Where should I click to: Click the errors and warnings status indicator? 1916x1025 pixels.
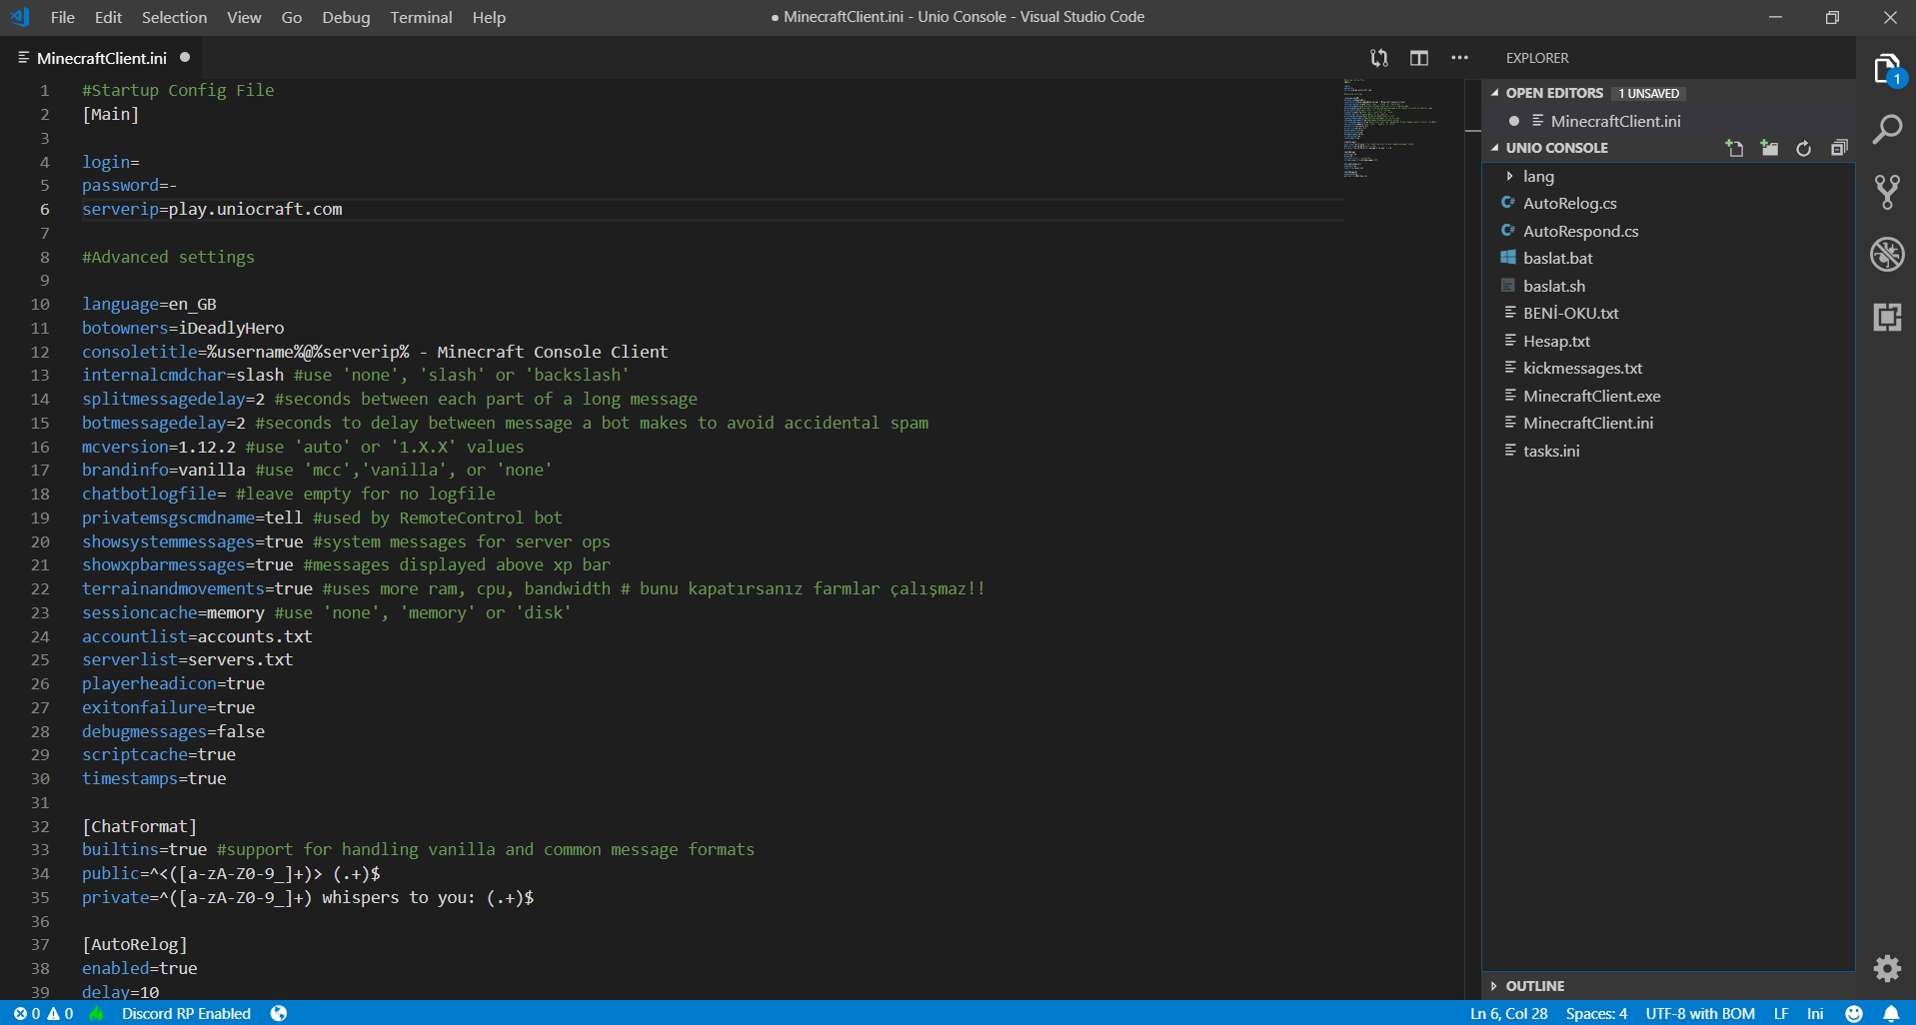point(43,1013)
